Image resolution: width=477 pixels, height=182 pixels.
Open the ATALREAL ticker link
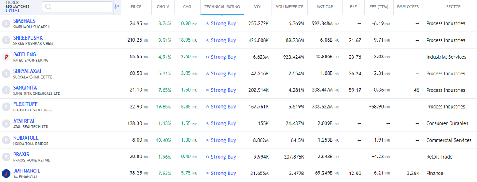click(24, 121)
